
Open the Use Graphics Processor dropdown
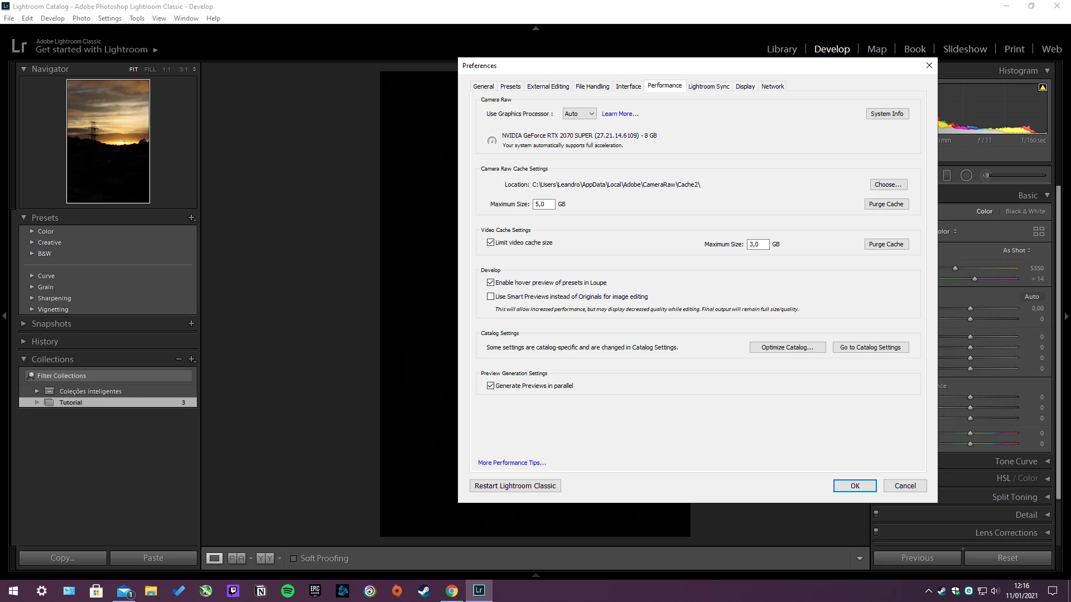(579, 114)
